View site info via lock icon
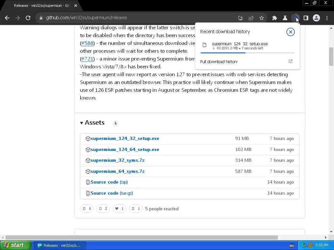The width and height of the screenshot is (334, 250). click(x=41, y=18)
